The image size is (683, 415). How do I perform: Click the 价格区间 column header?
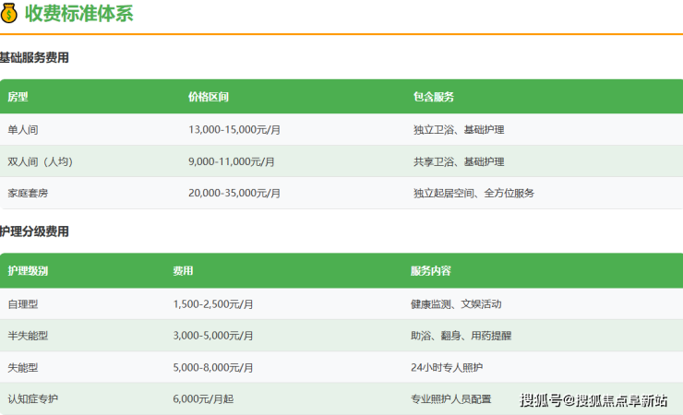209,97
